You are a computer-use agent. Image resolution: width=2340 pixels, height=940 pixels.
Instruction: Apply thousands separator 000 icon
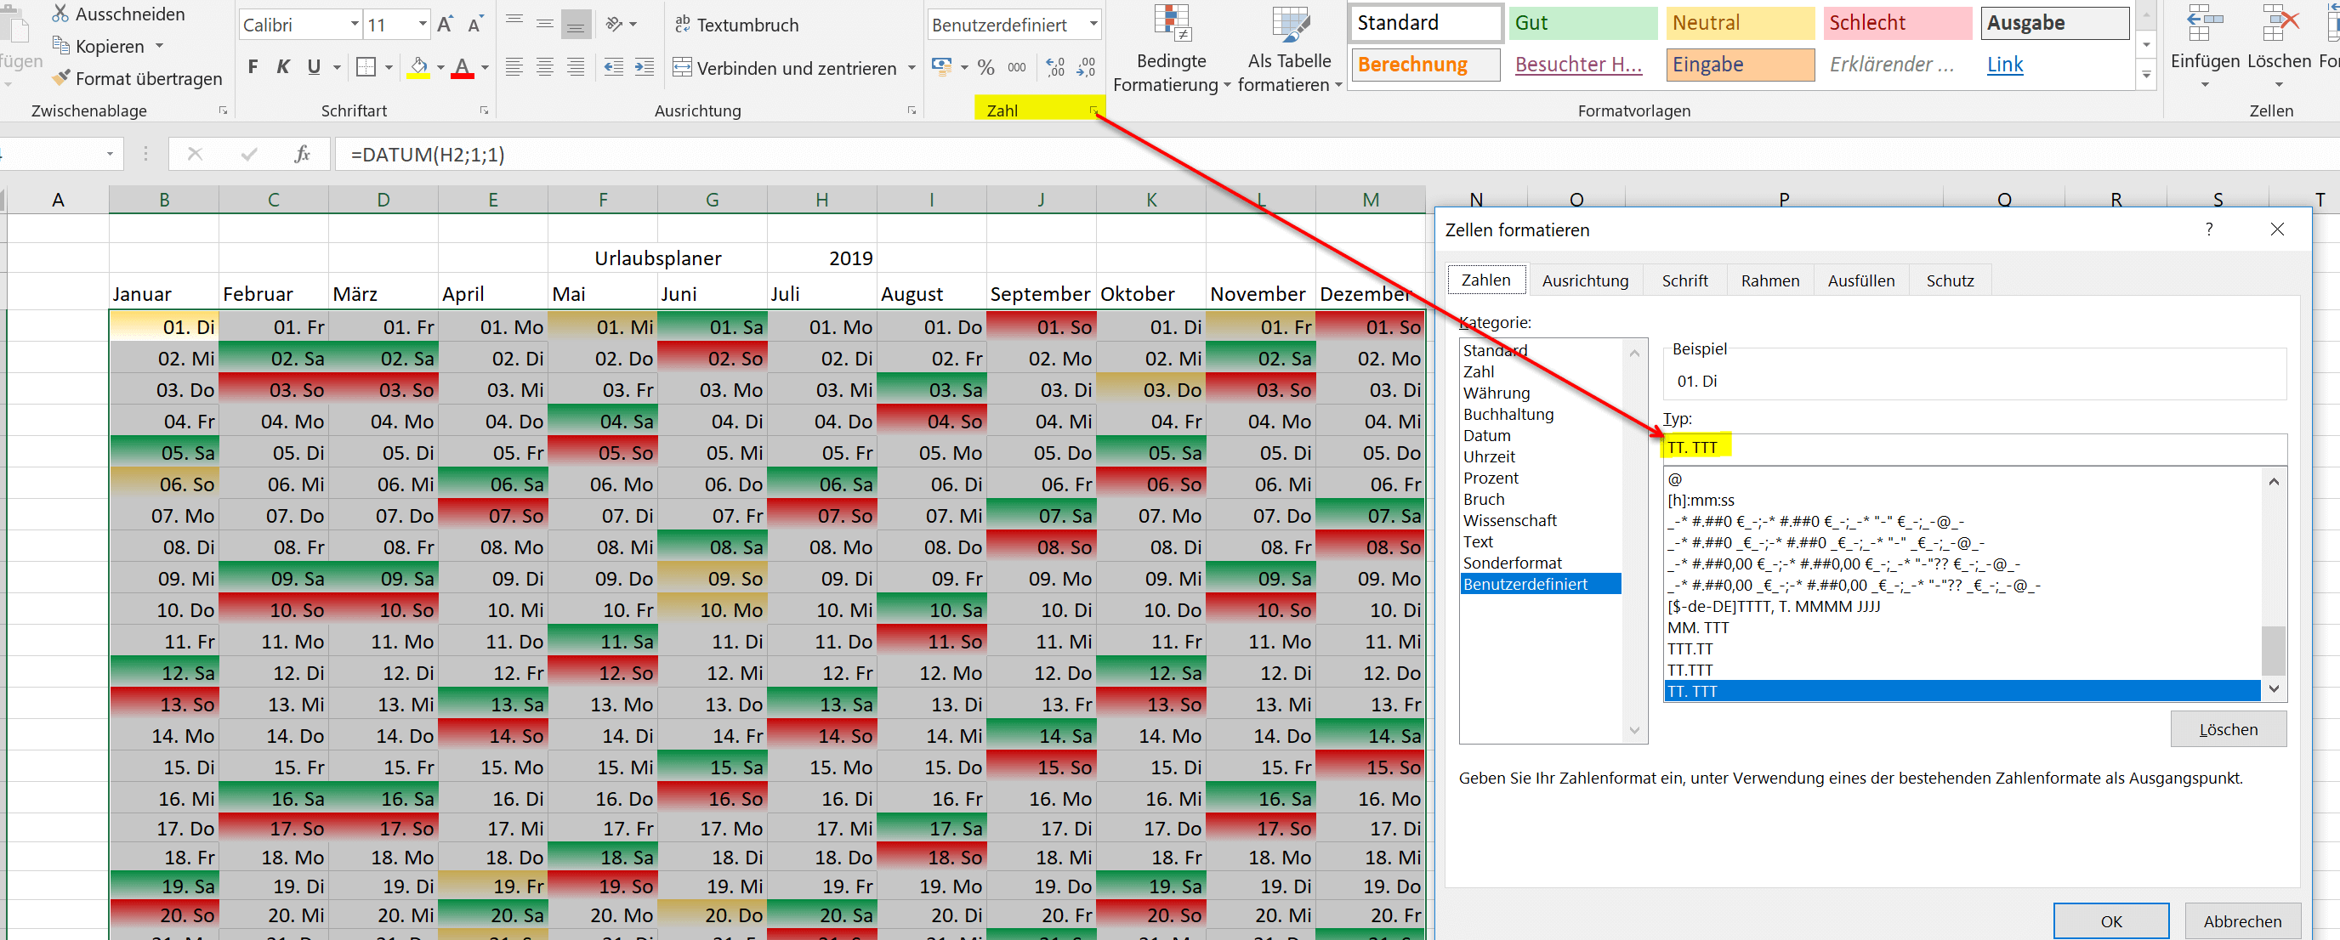pos(1016,66)
